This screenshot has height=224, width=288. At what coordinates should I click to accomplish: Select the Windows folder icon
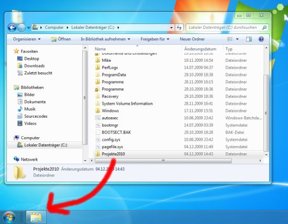(97, 111)
